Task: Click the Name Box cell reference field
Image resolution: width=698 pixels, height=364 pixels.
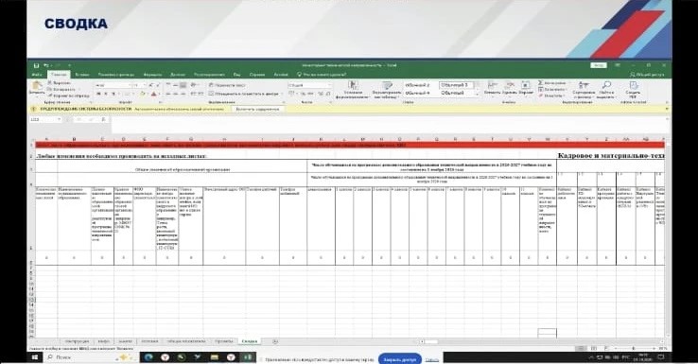Action: coord(43,119)
